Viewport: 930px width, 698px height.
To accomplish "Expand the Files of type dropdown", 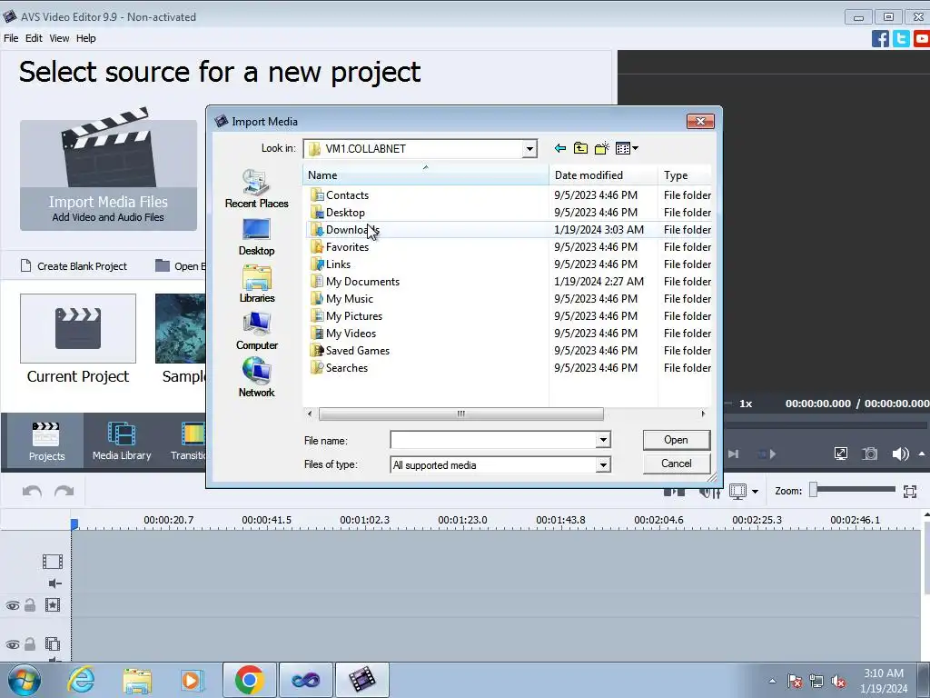I will 603,464.
